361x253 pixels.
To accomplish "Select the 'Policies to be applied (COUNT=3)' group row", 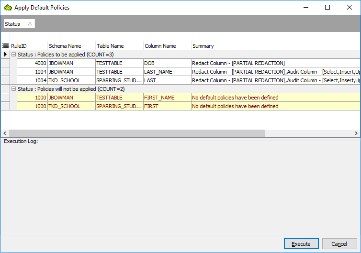I will point(185,55).
